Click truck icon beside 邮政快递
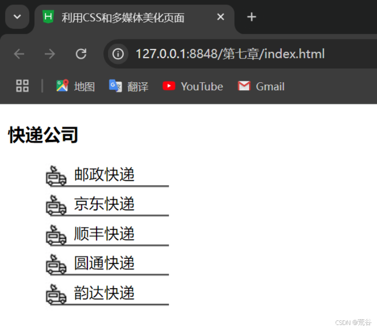This screenshot has width=377, height=329. pos(56,176)
